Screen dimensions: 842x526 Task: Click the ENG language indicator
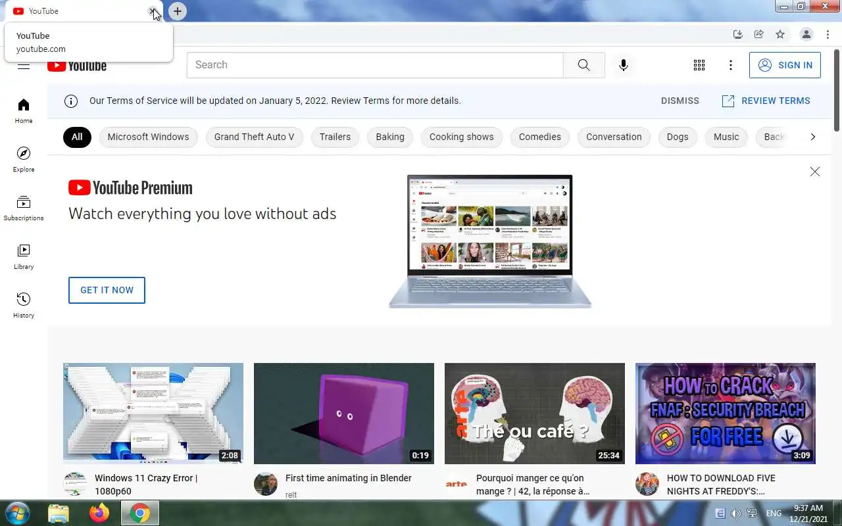(x=774, y=514)
